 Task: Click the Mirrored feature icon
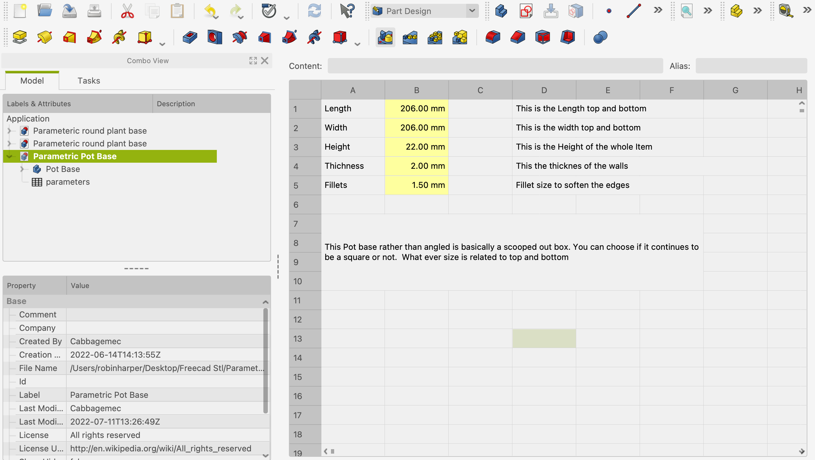click(x=385, y=37)
